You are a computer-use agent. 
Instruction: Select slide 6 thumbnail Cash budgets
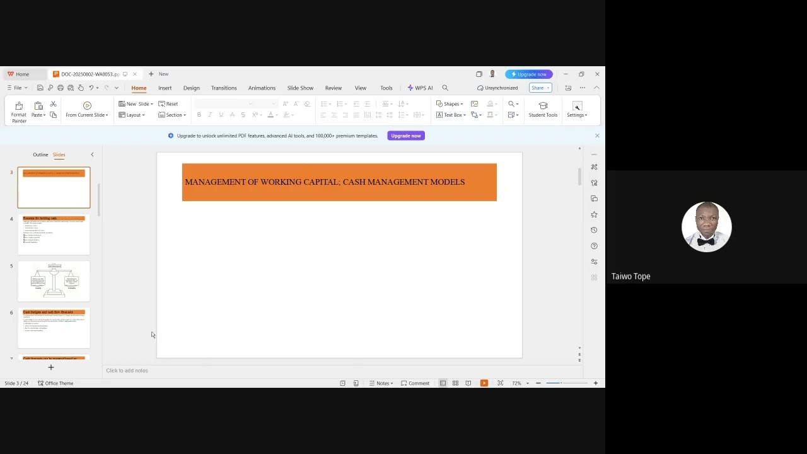click(x=54, y=328)
